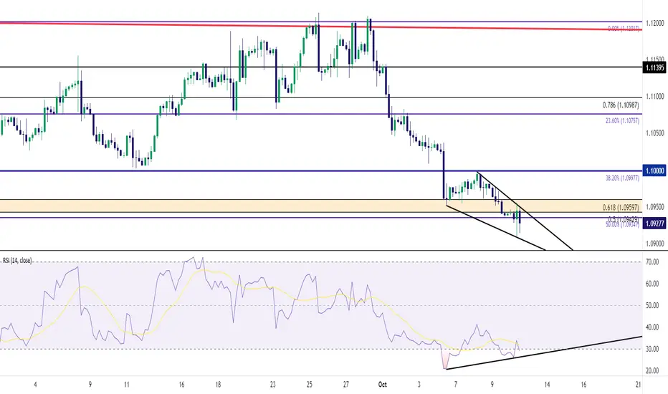This screenshot has height=394, width=668.
Task: Click the 4 date label on time axis
Action: (x=35, y=385)
